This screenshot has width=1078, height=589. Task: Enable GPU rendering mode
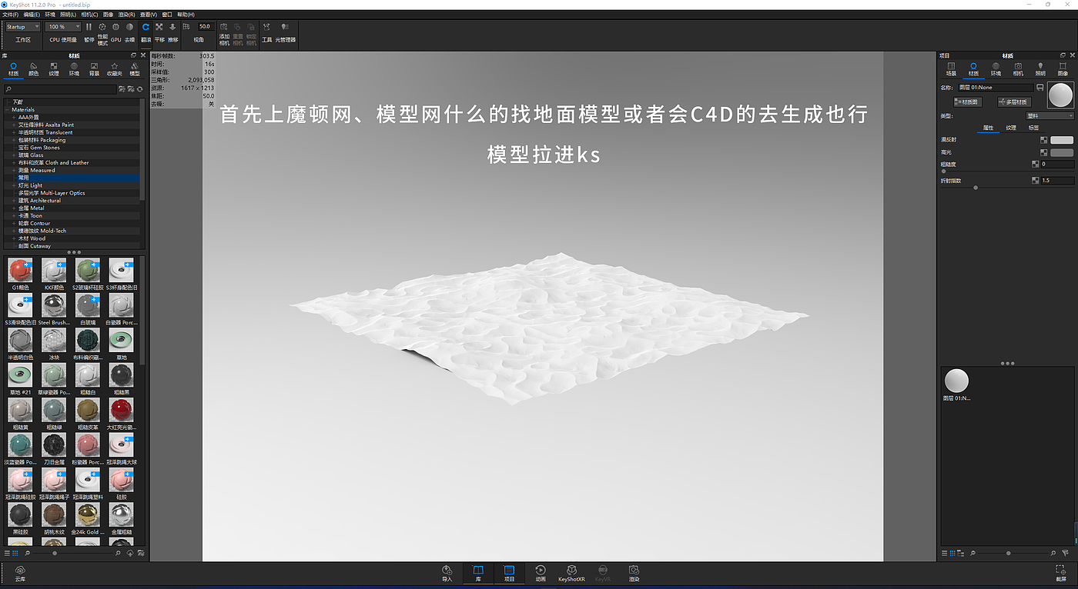tap(115, 27)
